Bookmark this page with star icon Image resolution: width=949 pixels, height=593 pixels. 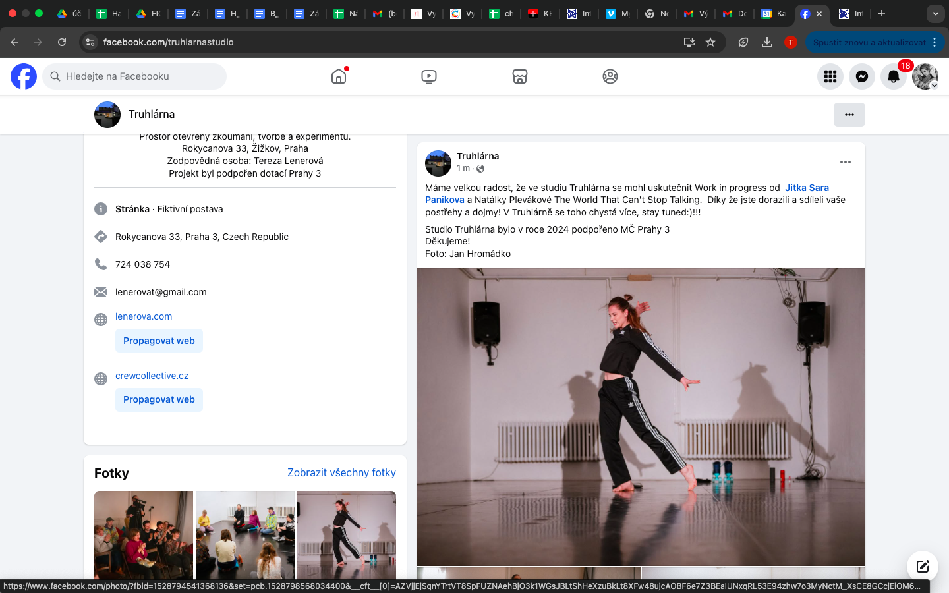pyautogui.click(x=710, y=42)
